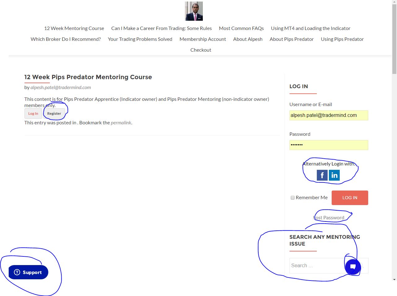Focus the Password input field
This screenshot has width=397, height=296.
(329, 145)
